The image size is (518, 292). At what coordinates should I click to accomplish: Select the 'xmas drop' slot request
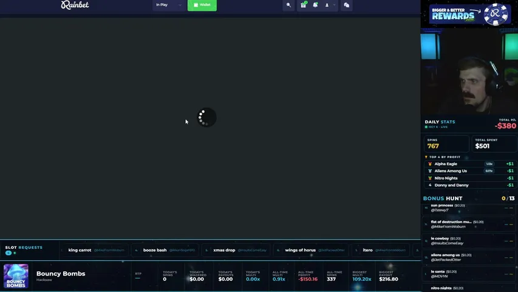pos(237,250)
